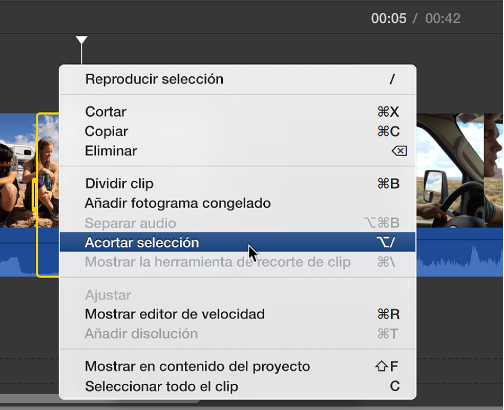504x410 pixels.
Task: Click the man's face clip at far right
Action: pyautogui.click(x=493, y=170)
